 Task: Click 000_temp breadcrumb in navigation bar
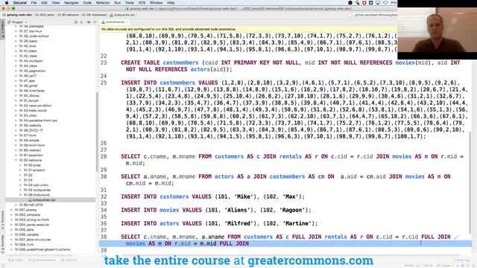click(45, 15)
